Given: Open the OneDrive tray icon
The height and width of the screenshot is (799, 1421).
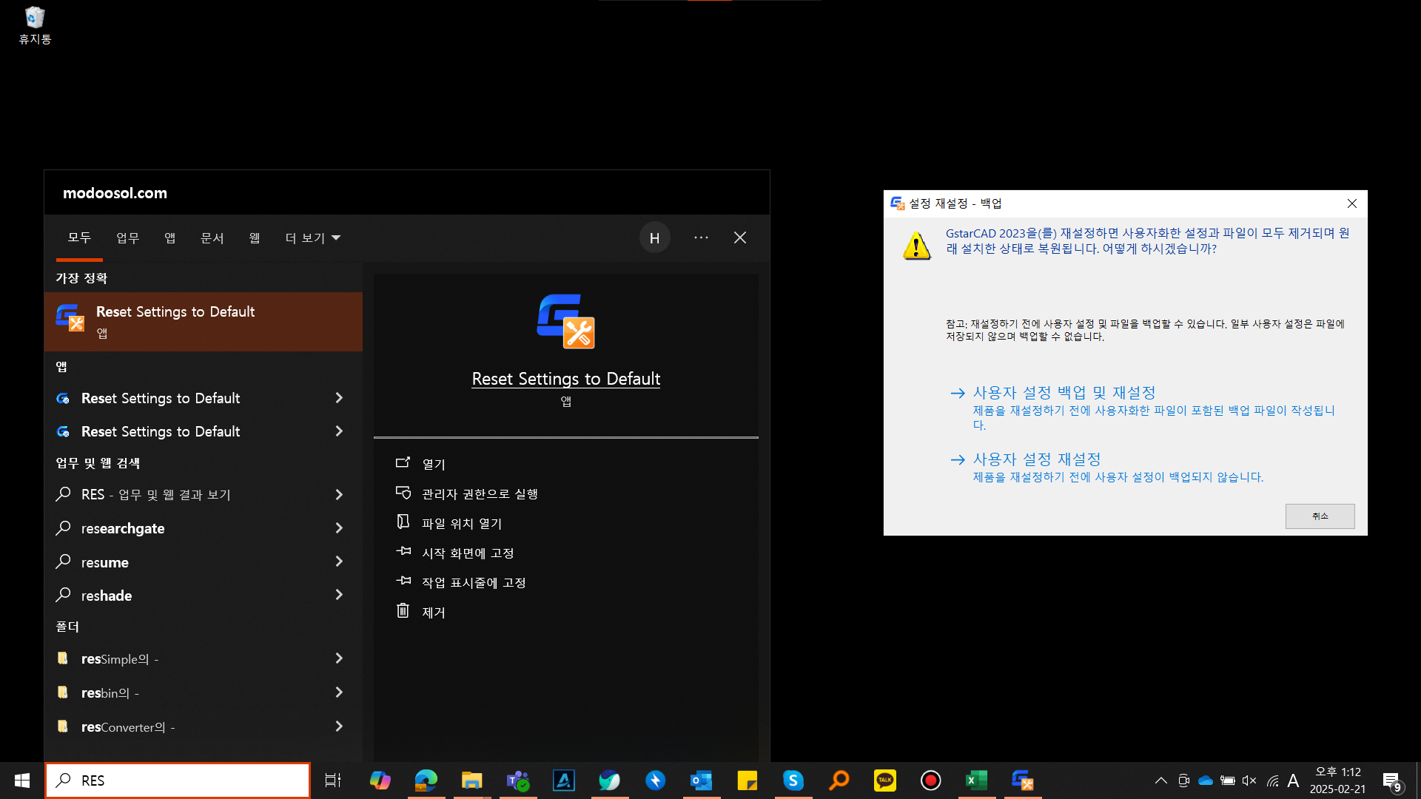Looking at the screenshot, I should point(1206,781).
